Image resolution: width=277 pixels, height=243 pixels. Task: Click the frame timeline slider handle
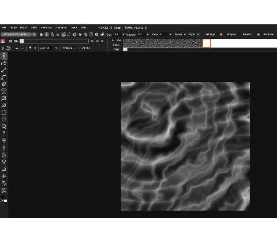[x=22, y=41]
